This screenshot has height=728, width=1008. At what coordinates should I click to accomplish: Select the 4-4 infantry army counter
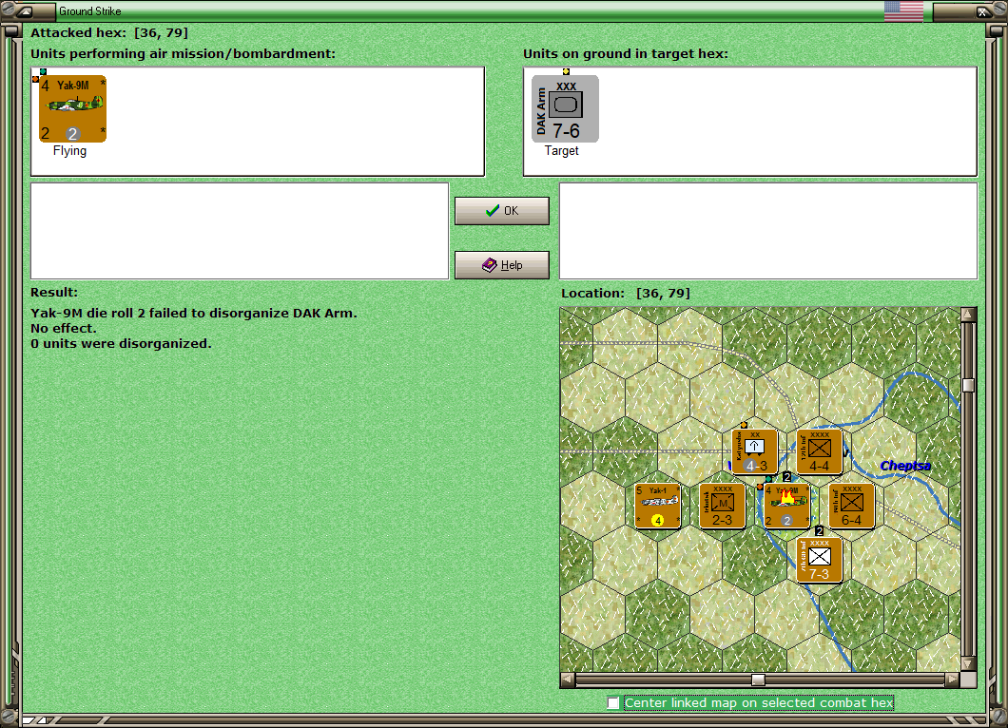point(820,451)
